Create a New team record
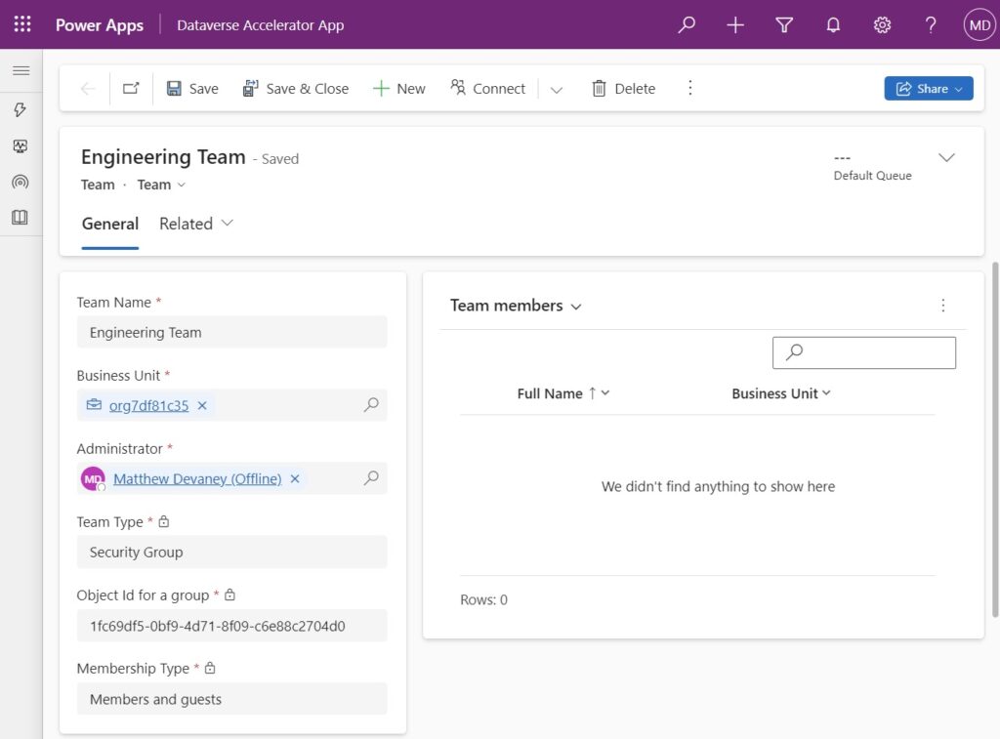Viewport: 1000px width, 739px height. (x=398, y=89)
